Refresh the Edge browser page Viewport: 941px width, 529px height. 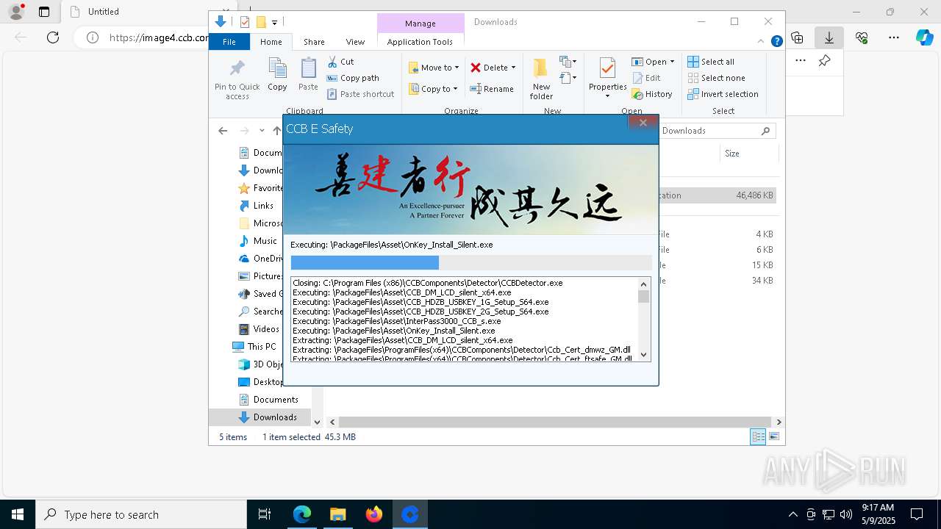53,37
